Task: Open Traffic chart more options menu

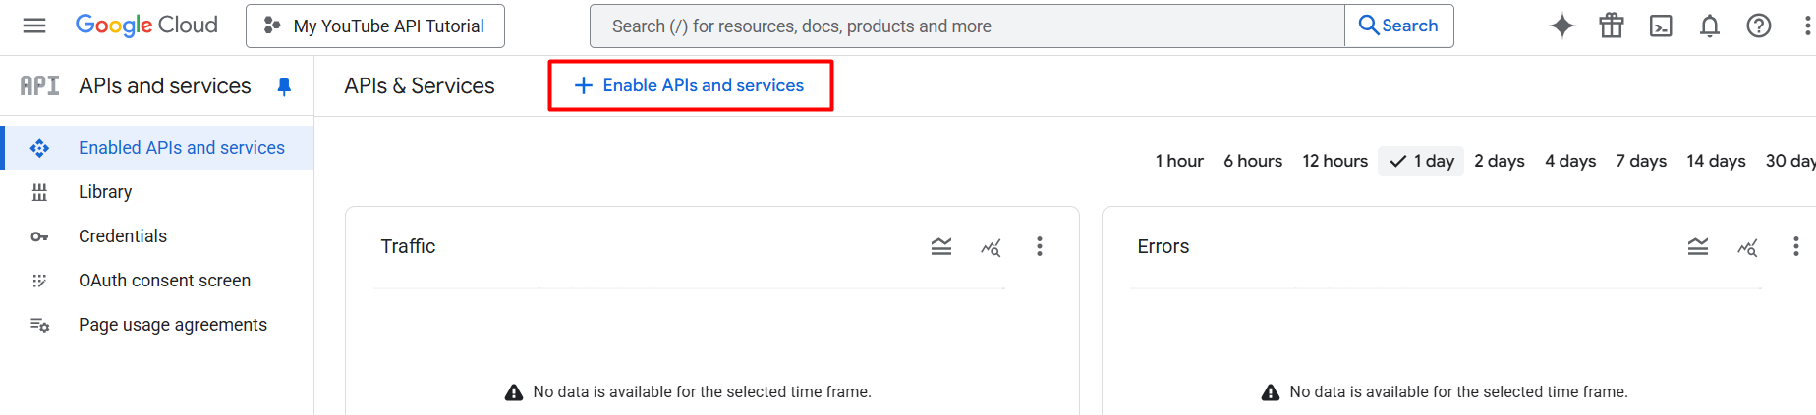Action: click(x=1040, y=247)
